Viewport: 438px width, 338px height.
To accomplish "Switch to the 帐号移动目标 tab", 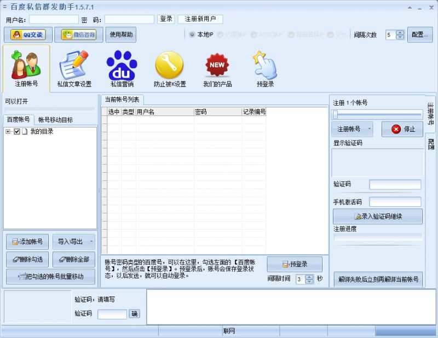I will [54, 119].
